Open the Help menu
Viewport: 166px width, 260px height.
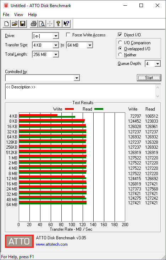coord(32,15)
